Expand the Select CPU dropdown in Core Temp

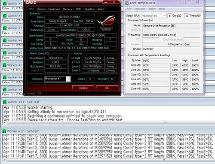coord(154,15)
